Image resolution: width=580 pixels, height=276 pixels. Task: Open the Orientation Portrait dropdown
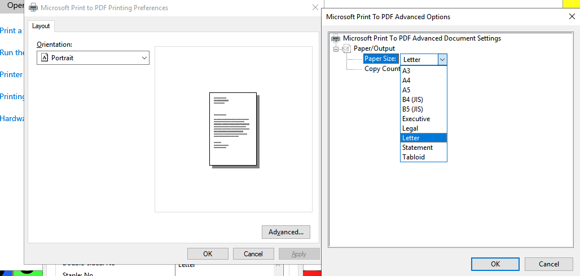tap(93, 58)
